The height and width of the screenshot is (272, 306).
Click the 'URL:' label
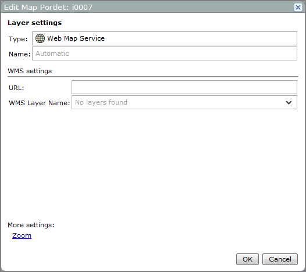[x=16, y=88]
